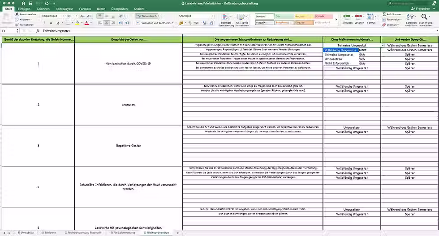
Task: Decrease font size with A- icon
Action: click(x=89, y=16)
